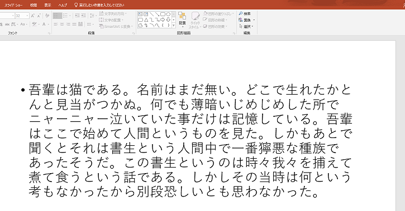This screenshot has width=405, height=211.
Task: Increase list indent level
Action: point(83,16)
